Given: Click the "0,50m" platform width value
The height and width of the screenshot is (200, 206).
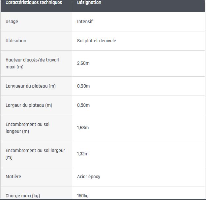Looking at the screenshot, I should [x=83, y=105].
